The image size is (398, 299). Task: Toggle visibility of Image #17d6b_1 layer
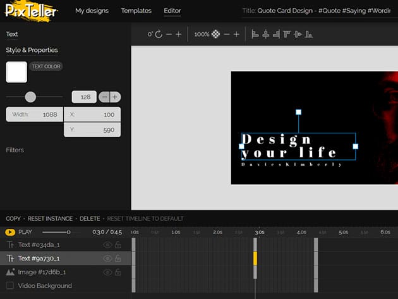pyautogui.click(x=107, y=272)
